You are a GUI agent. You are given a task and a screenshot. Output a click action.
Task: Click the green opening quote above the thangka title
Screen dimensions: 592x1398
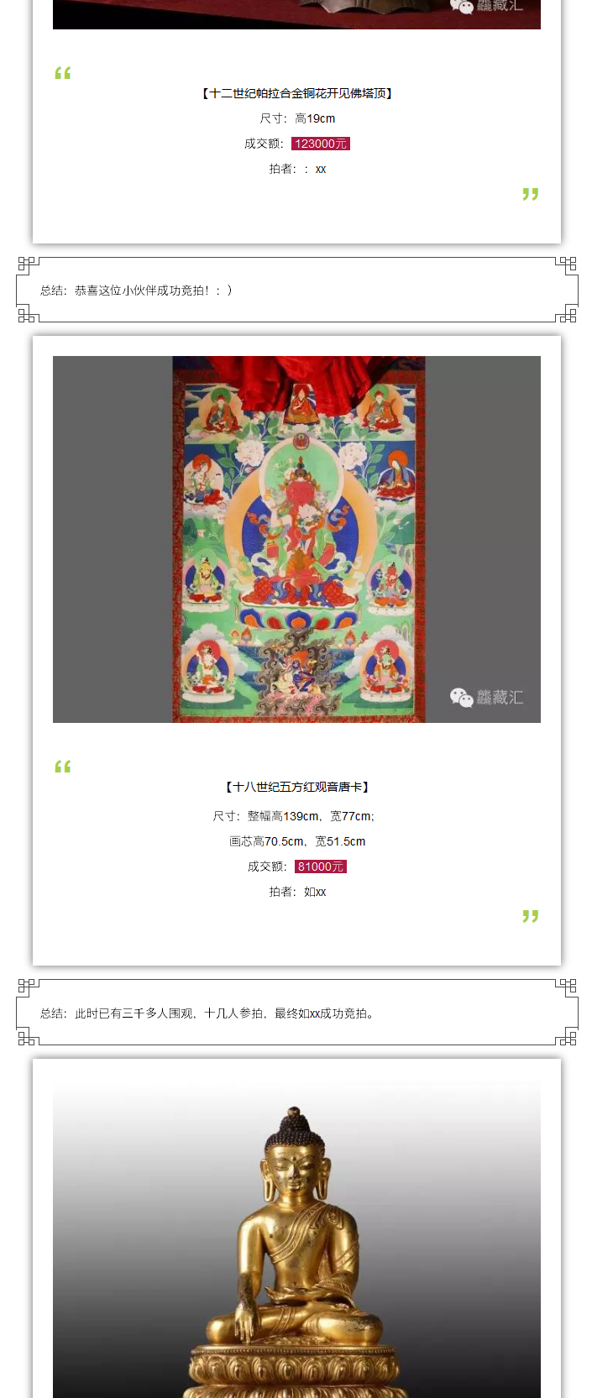click(63, 767)
